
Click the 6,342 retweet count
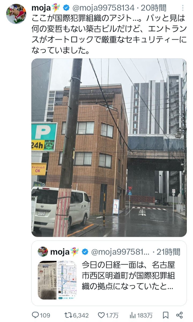(81, 315)
